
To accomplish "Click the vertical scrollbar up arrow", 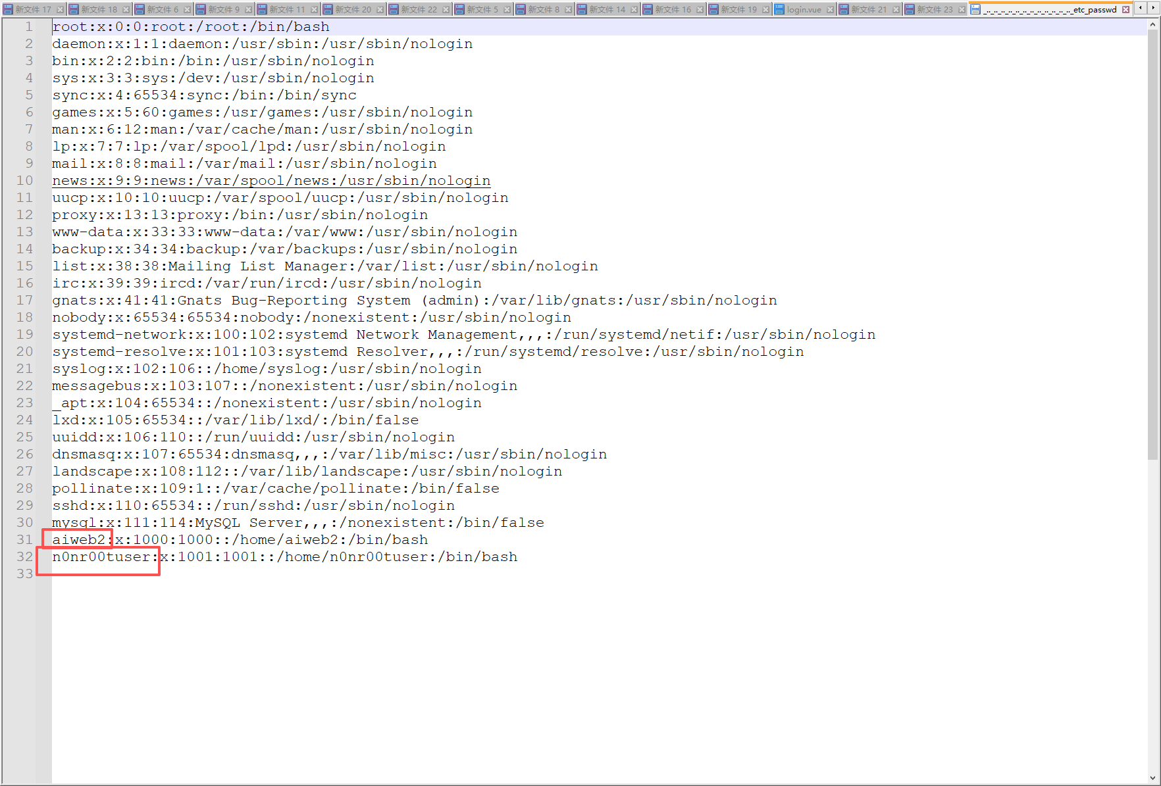I will click(1152, 25).
